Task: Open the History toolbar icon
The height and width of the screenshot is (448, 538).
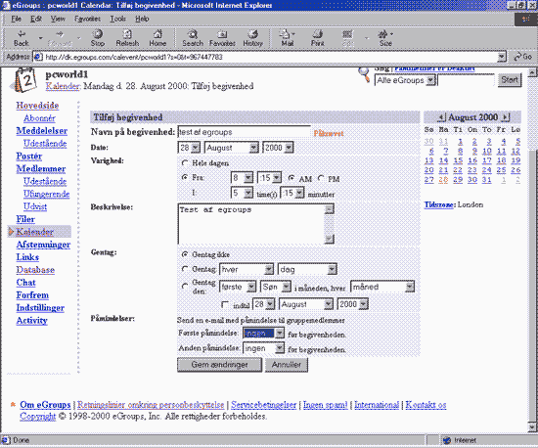Action: (253, 38)
